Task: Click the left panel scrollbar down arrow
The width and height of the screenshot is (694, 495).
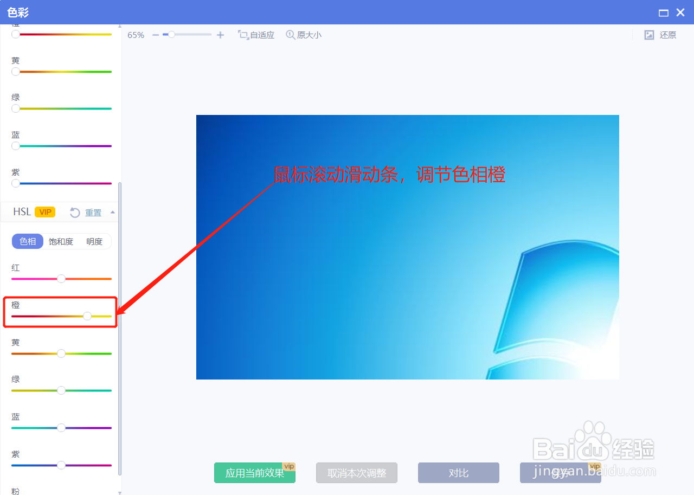Action: pos(120,492)
